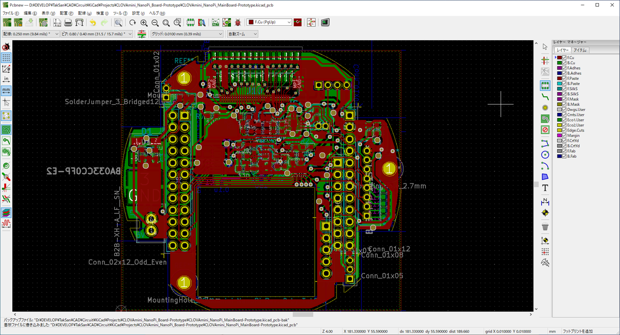
Task: Click the canvas vertical scrollbar
Action: click(536, 176)
